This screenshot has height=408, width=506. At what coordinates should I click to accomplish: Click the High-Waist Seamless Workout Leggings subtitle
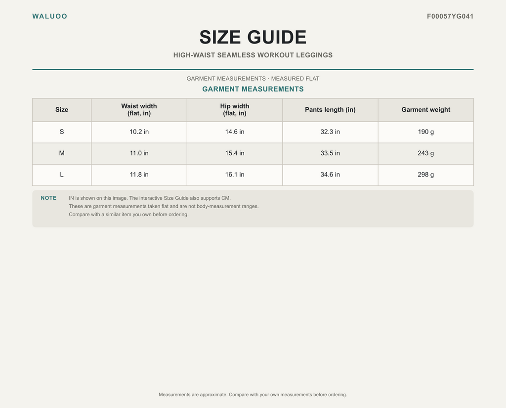point(253,55)
